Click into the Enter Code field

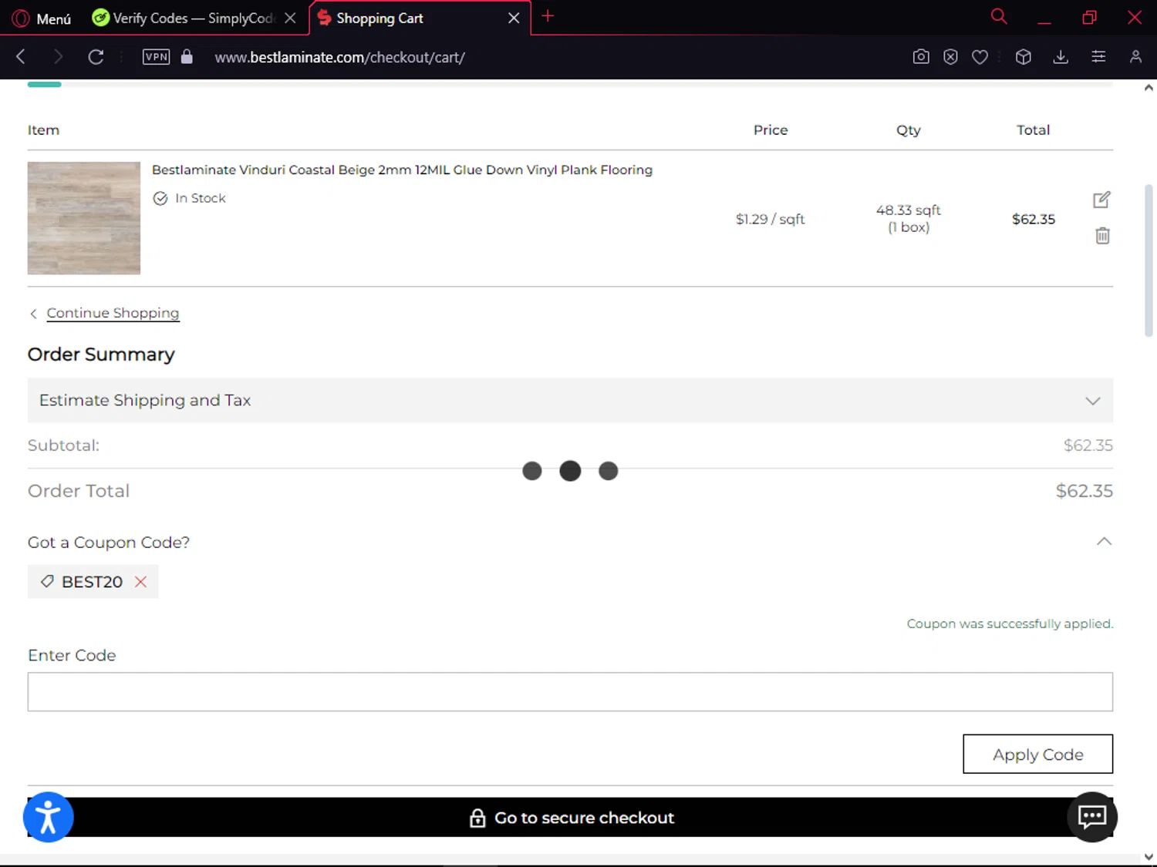click(x=570, y=692)
